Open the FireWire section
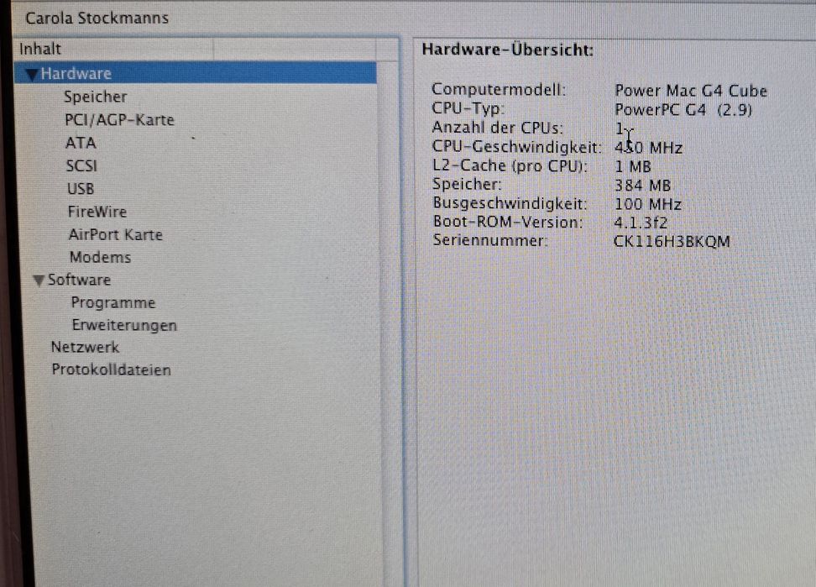Viewport: 816px width, 587px height. 97,212
